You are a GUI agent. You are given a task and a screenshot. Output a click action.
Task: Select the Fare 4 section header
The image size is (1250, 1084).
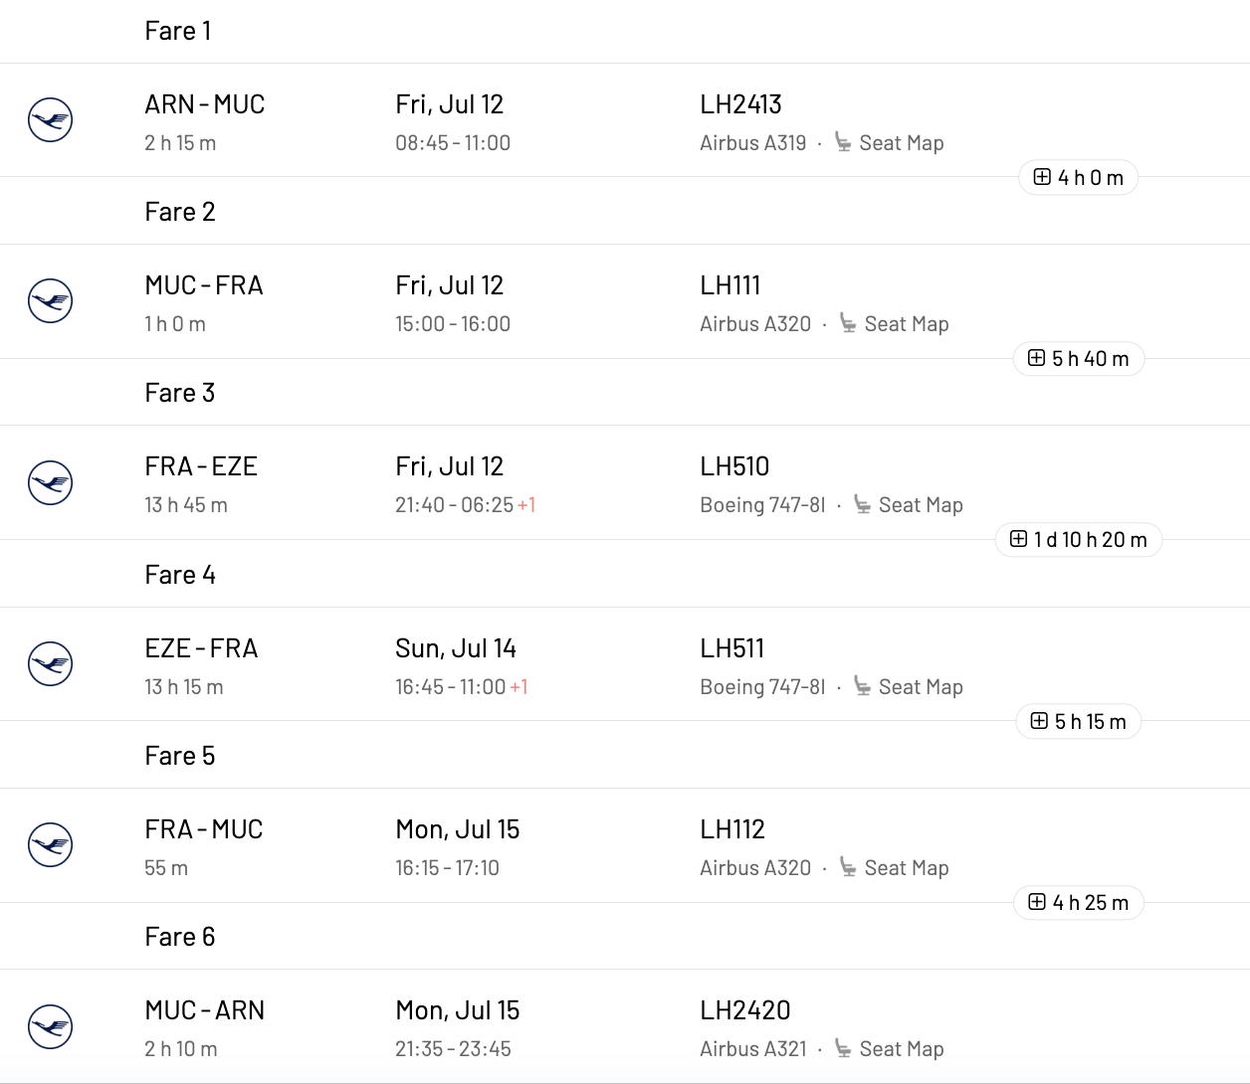(x=178, y=574)
